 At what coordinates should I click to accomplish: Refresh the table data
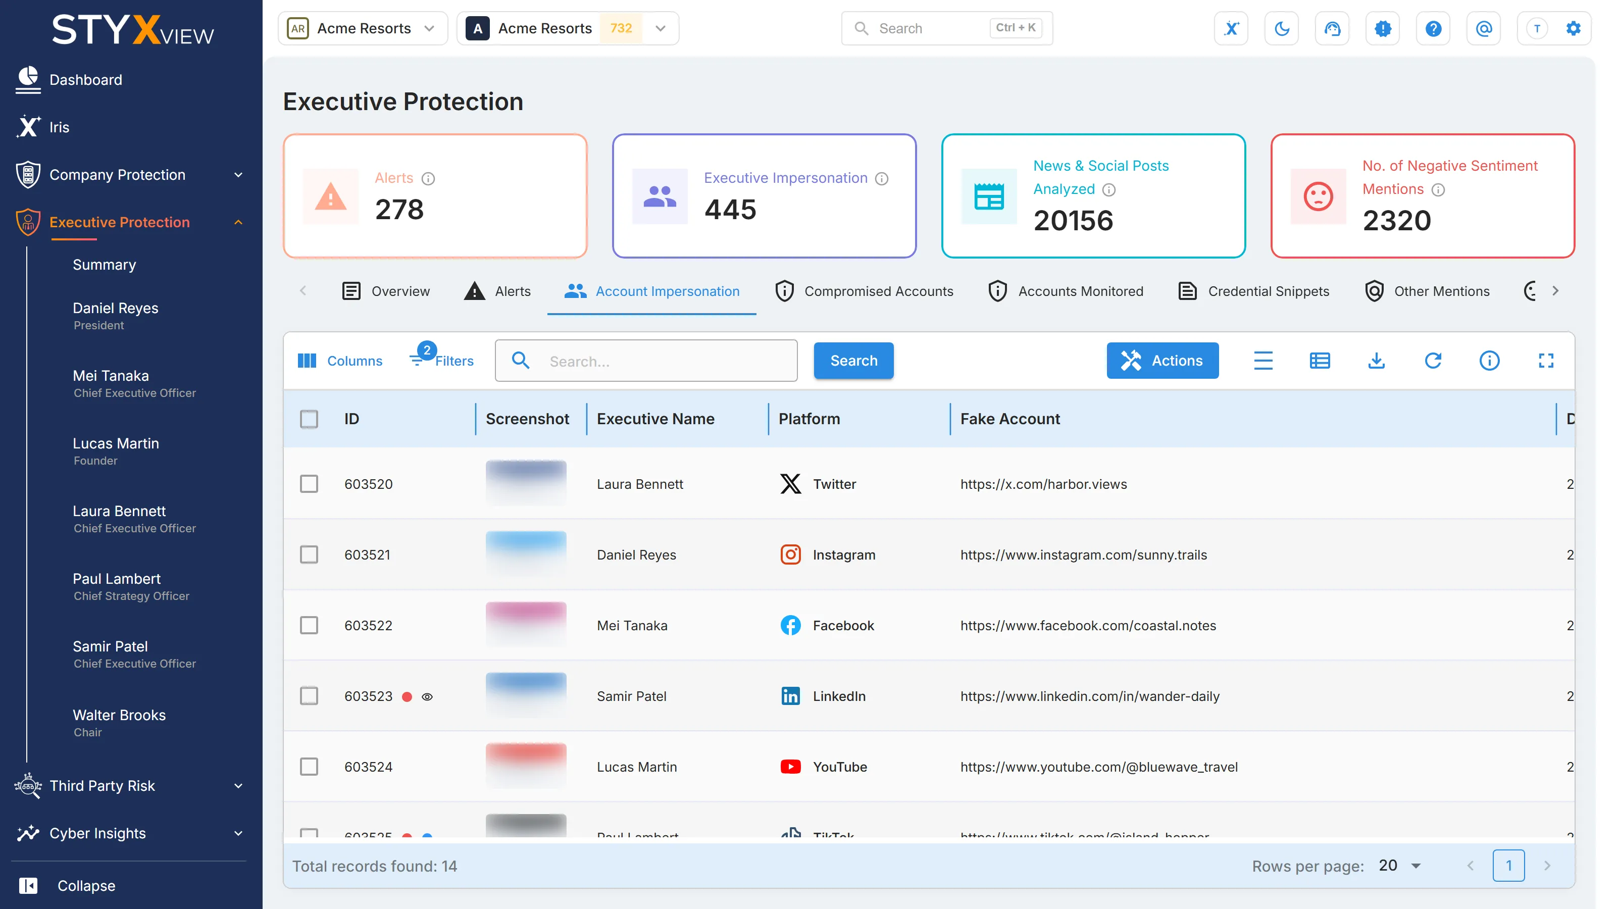point(1433,361)
